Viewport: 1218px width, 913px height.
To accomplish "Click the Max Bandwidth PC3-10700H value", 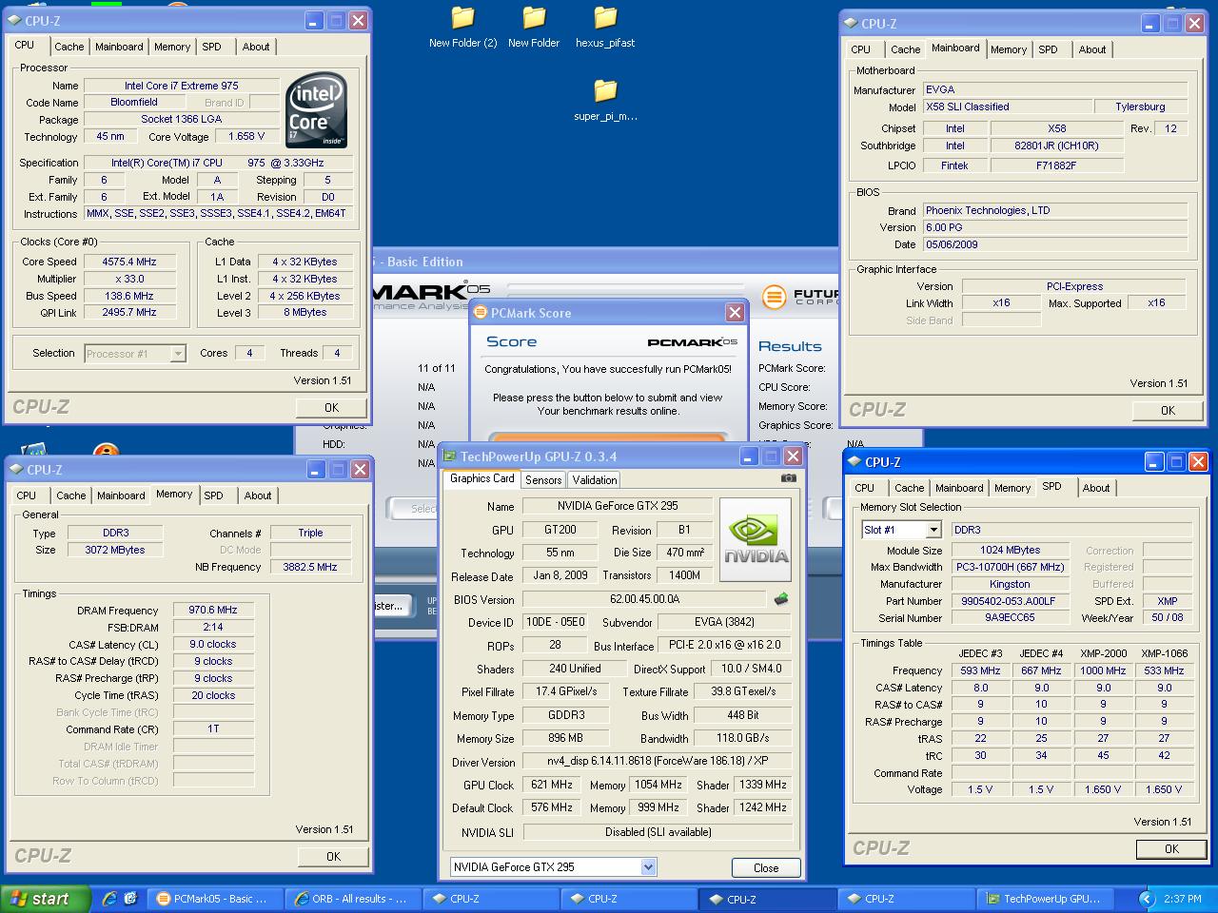I will (x=1010, y=567).
